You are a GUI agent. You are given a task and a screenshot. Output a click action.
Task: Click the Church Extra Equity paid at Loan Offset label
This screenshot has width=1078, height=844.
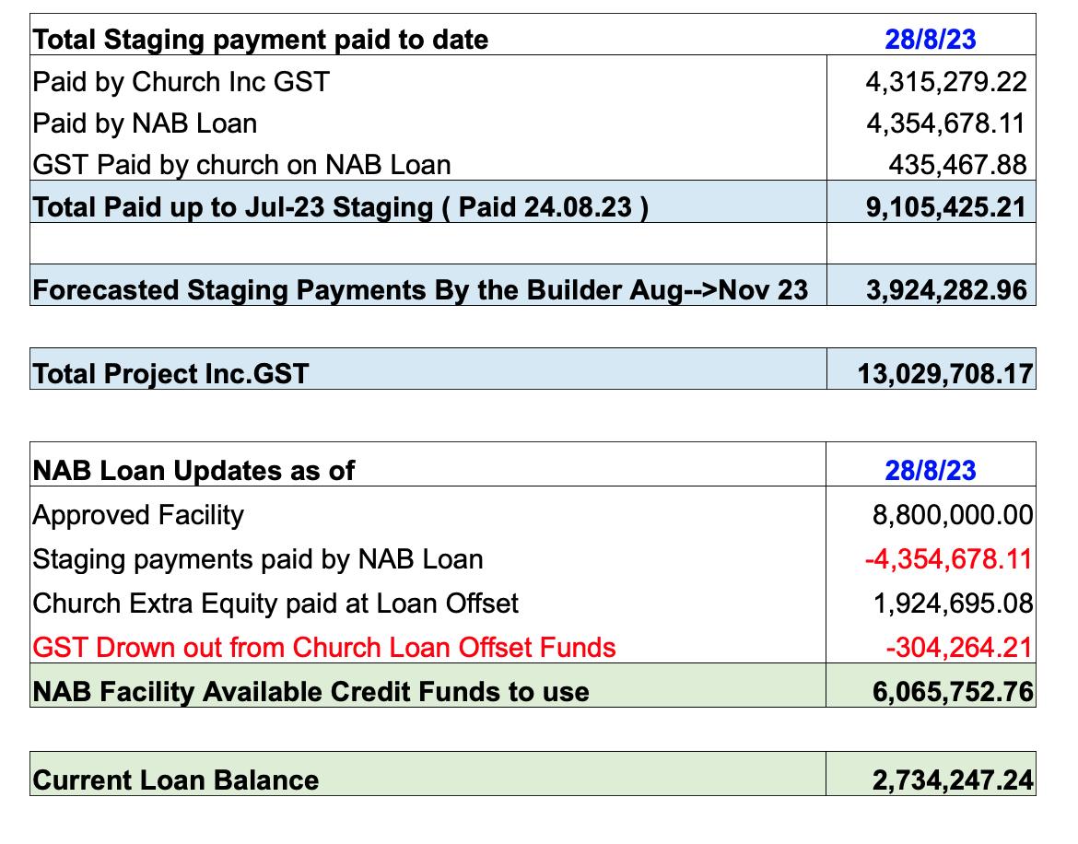coord(275,604)
